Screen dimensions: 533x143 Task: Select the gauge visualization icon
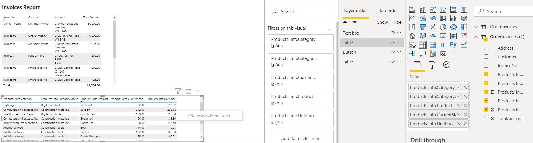coord(433,36)
